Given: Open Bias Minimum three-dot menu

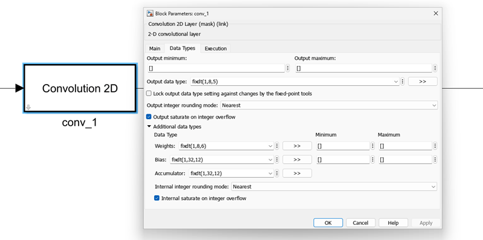Looking at the screenshot, I should pos(373,160).
